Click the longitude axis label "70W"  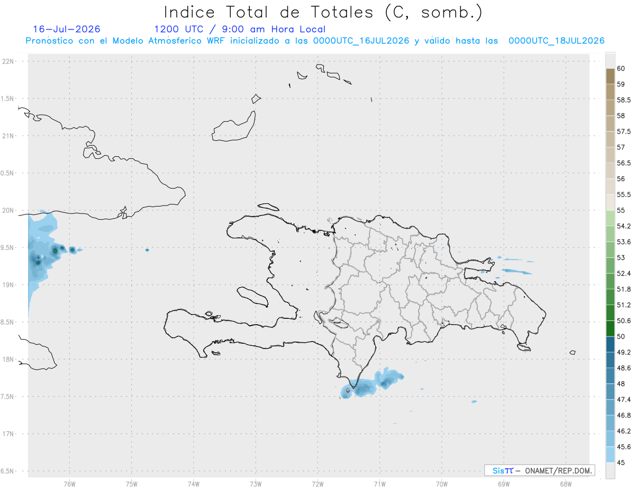[x=442, y=484]
